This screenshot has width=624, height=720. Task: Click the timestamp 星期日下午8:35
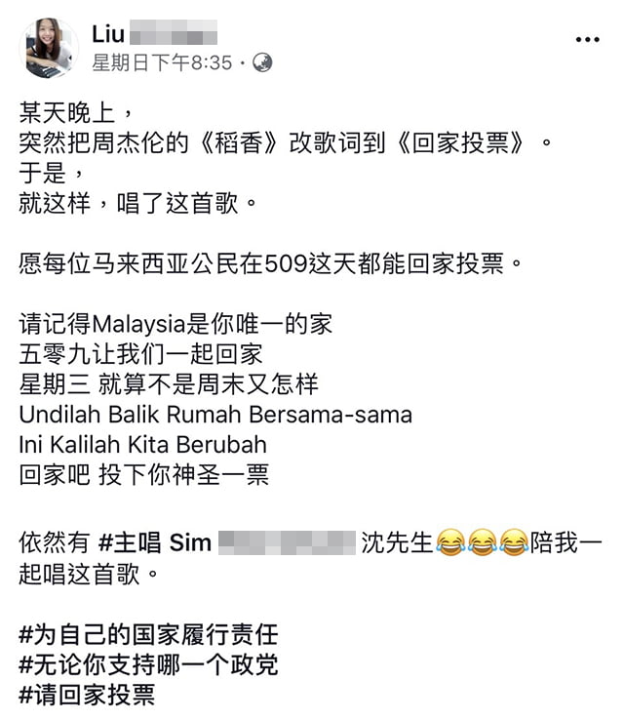pyautogui.click(x=162, y=62)
